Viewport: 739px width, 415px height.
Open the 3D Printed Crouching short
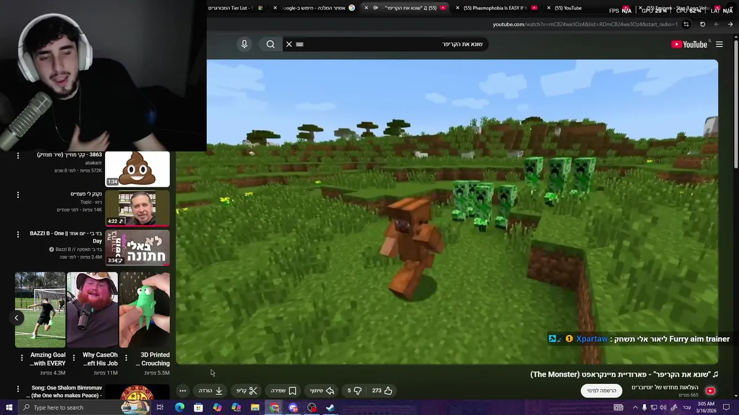[144, 310]
